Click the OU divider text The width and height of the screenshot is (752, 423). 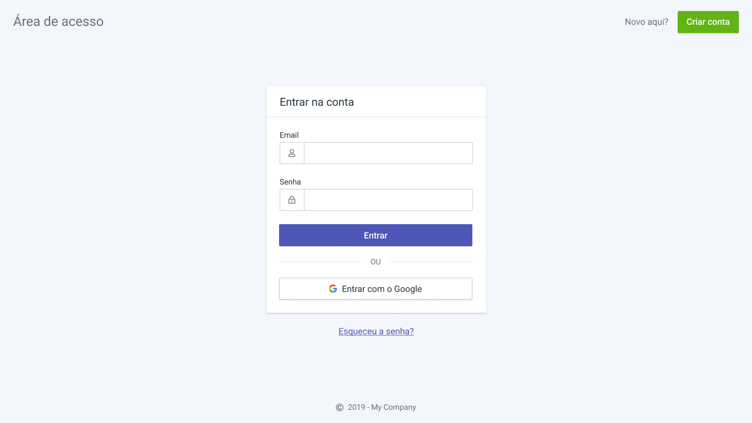[375, 262]
